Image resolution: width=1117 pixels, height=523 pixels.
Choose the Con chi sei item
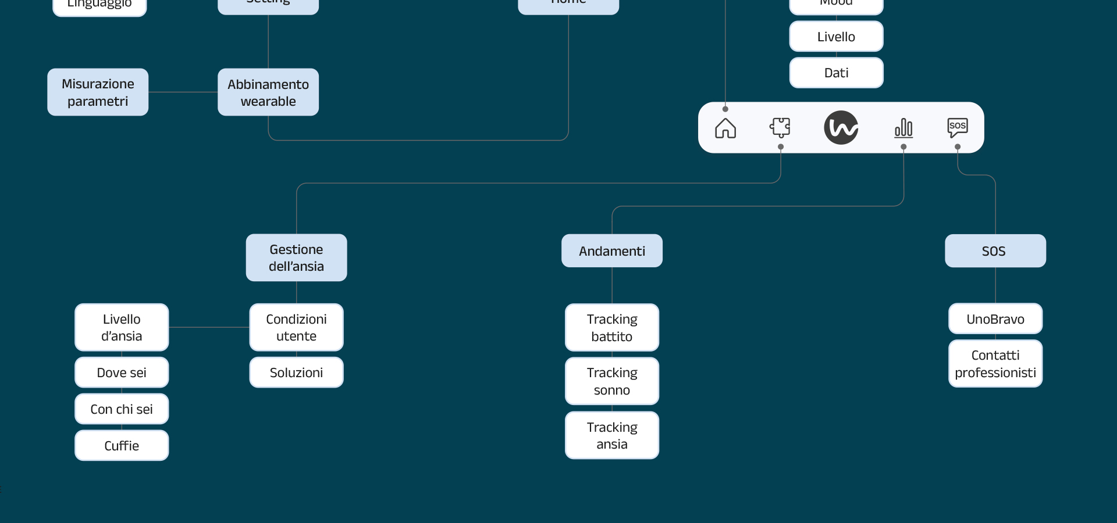pyautogui.click(x=122, y=409)
